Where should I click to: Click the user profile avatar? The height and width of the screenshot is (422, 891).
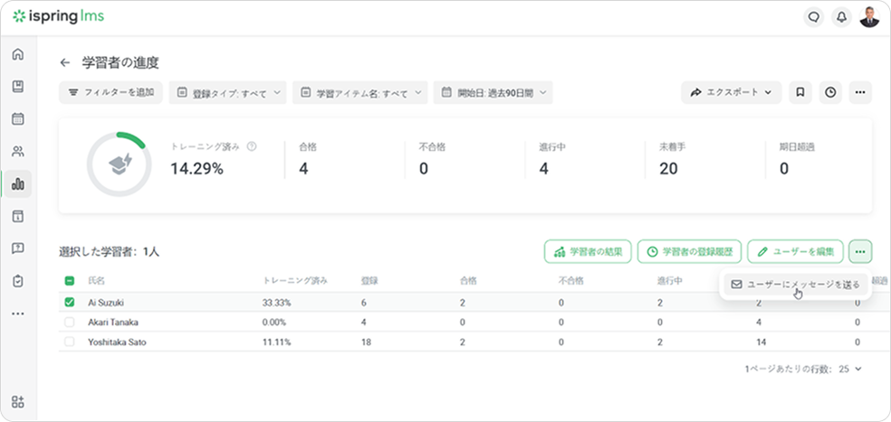869,17
